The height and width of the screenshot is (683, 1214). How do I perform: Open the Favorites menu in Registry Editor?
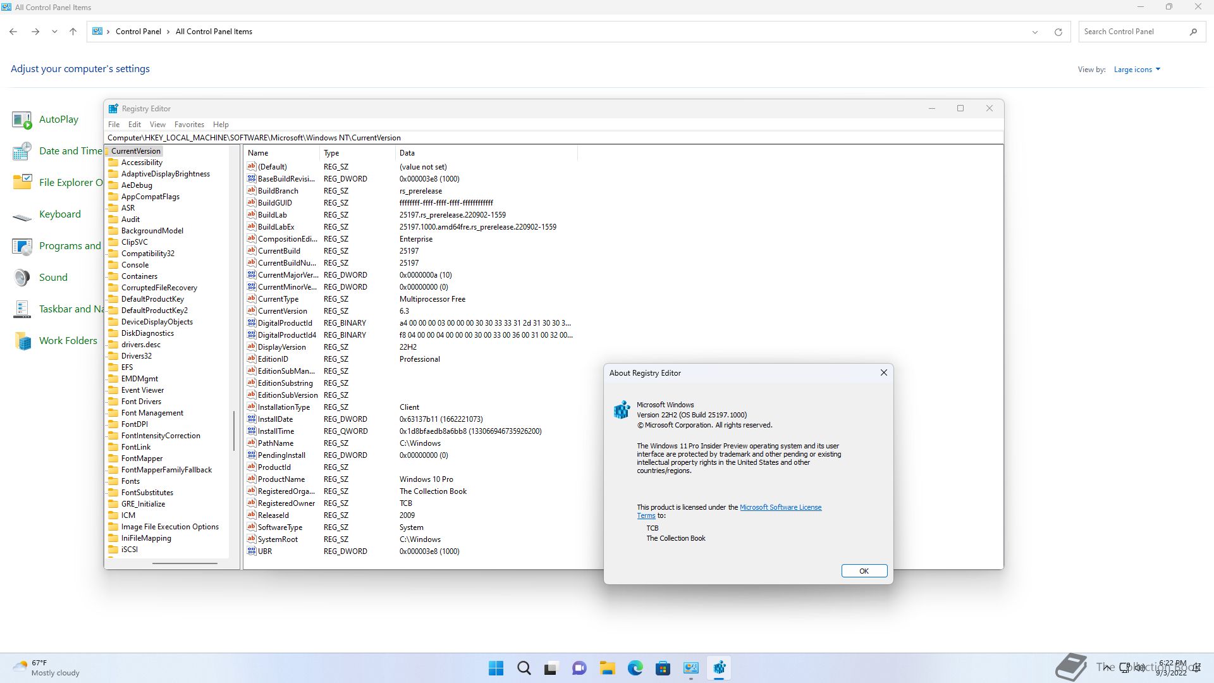189,125
